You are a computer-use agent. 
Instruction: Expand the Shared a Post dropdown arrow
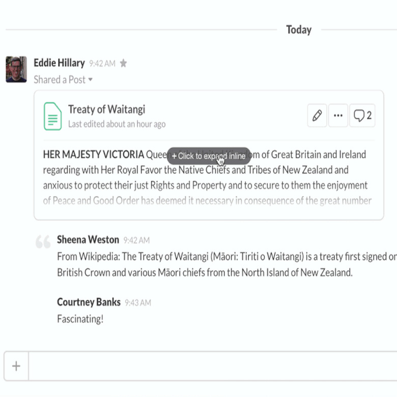(x=91, y=79)
